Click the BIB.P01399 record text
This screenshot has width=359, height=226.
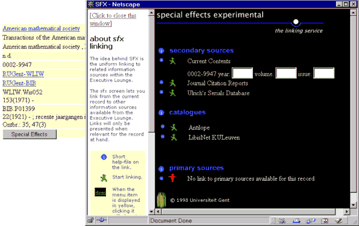(x=19, y=108)
